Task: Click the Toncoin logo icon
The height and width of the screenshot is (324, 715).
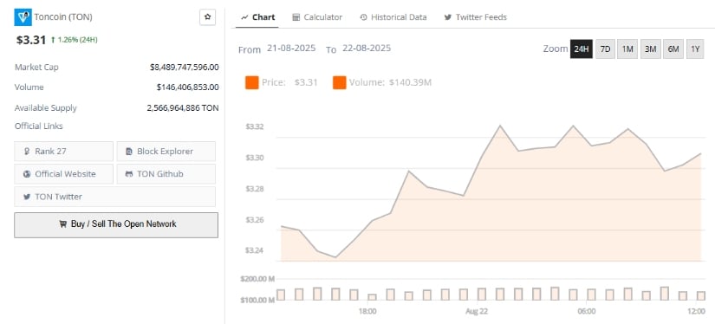Action: pyautogui.click(x=23, y=16)
